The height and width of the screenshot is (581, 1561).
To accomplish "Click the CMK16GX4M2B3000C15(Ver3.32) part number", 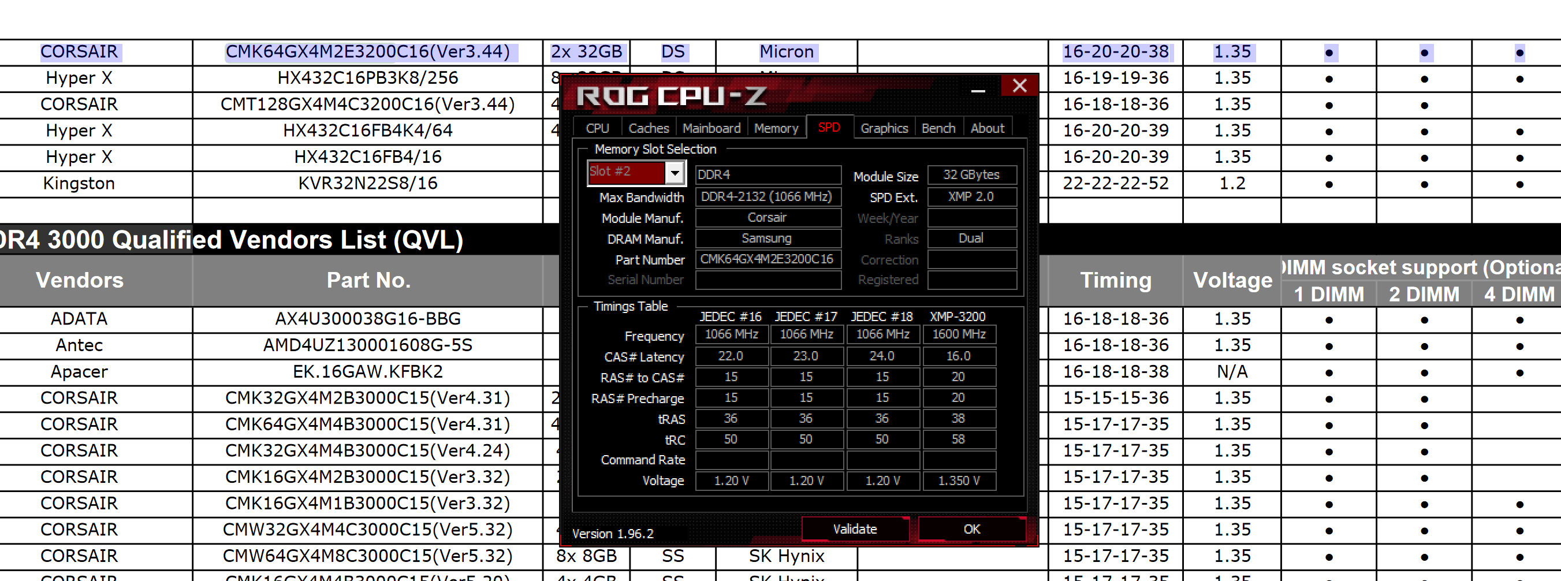I will (x=368, y=477).
